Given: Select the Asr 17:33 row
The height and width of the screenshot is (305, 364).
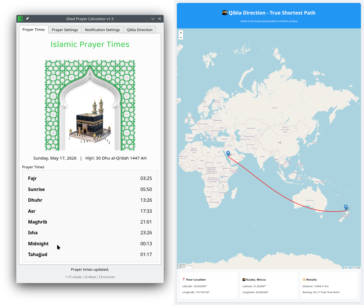Looking at the screenshot, I should pos(90,211).
